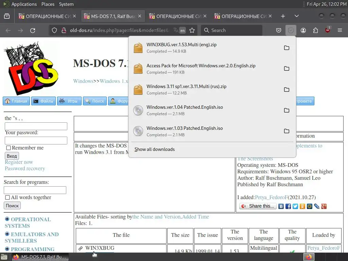Click the Поиск navigation button
Screen dimensions: 348x261
[95, 101]
